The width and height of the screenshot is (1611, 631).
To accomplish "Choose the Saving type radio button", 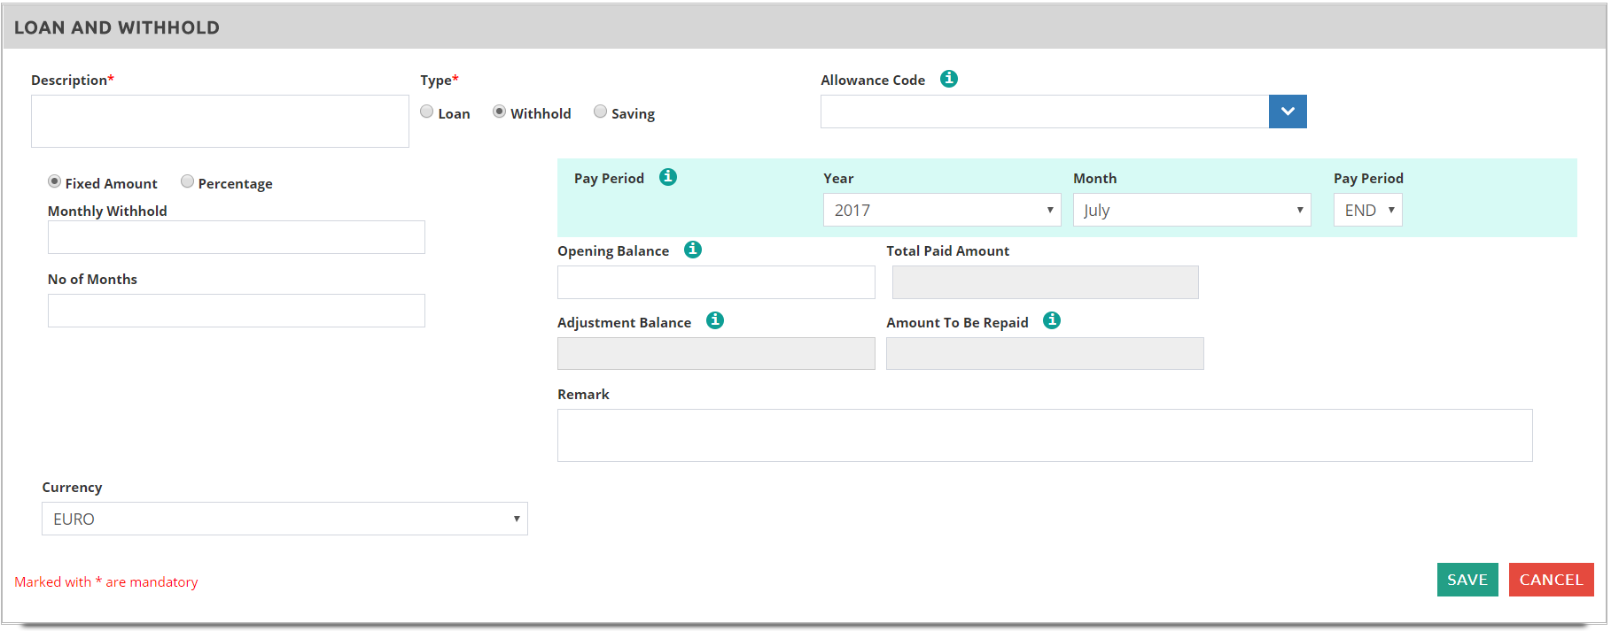I will pos(601,112).
